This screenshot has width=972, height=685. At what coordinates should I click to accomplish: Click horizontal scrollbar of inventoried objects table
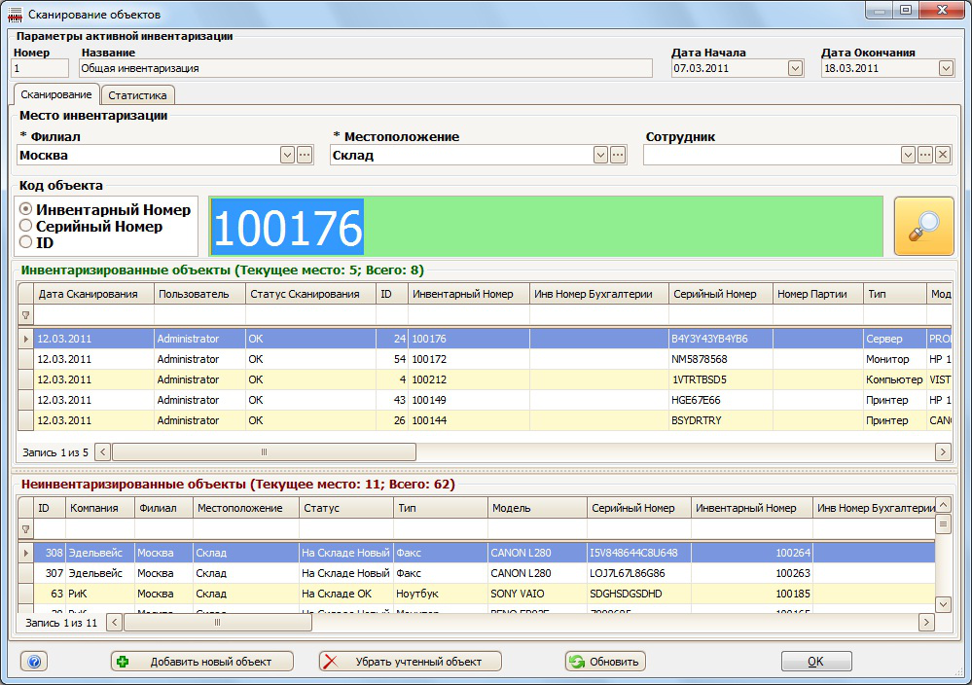click(263, 452)
